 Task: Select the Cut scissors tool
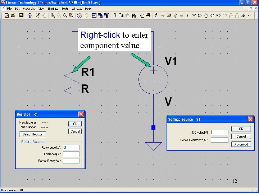[115, 15]
